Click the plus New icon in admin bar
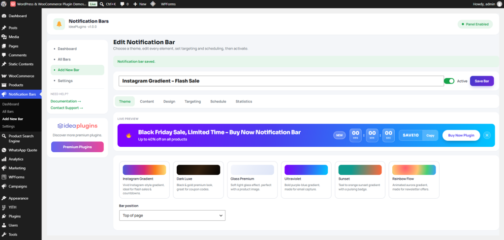 (x=135, y=4)
